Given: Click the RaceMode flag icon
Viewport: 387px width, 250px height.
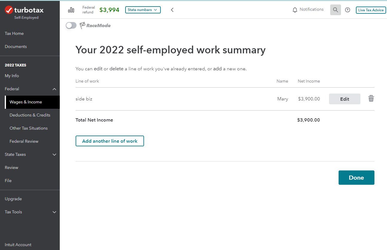Looking at the screenshot, I should (x=82, y=25).
